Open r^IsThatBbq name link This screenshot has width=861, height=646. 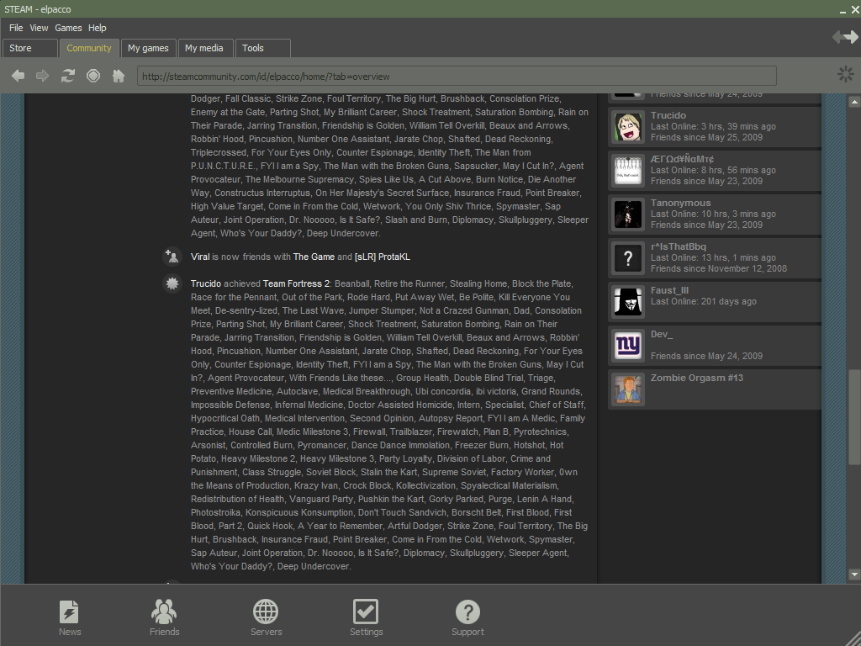click(x=679, y=246)
